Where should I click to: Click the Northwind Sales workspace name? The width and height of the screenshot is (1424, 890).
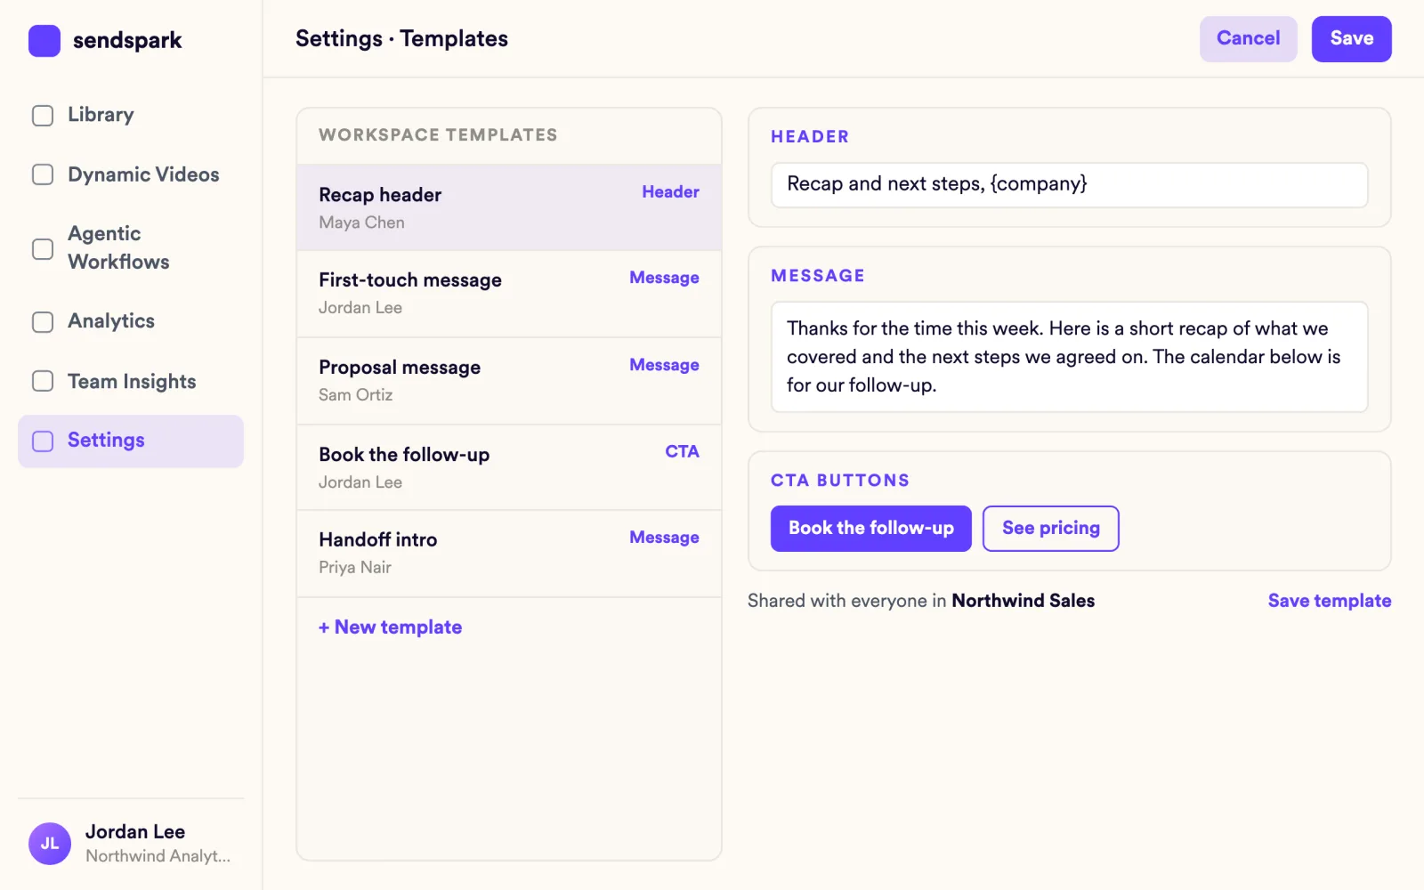(1023, 601)
